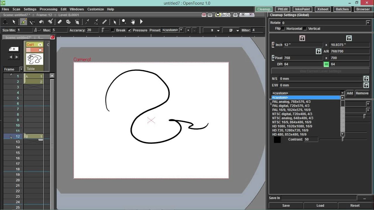Enable the Break checkbox
374x210 pixels.
[113, 30]
